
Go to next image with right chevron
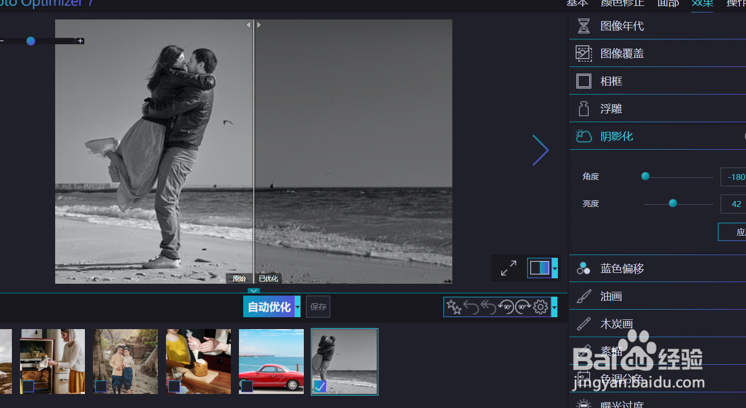540,150
